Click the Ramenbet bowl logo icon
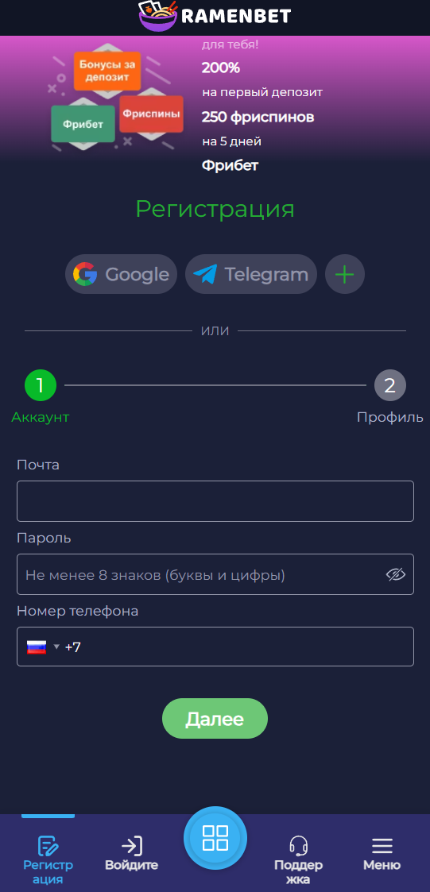 coord(158,15)
